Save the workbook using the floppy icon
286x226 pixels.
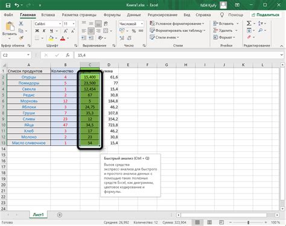(x=8, y=5)
